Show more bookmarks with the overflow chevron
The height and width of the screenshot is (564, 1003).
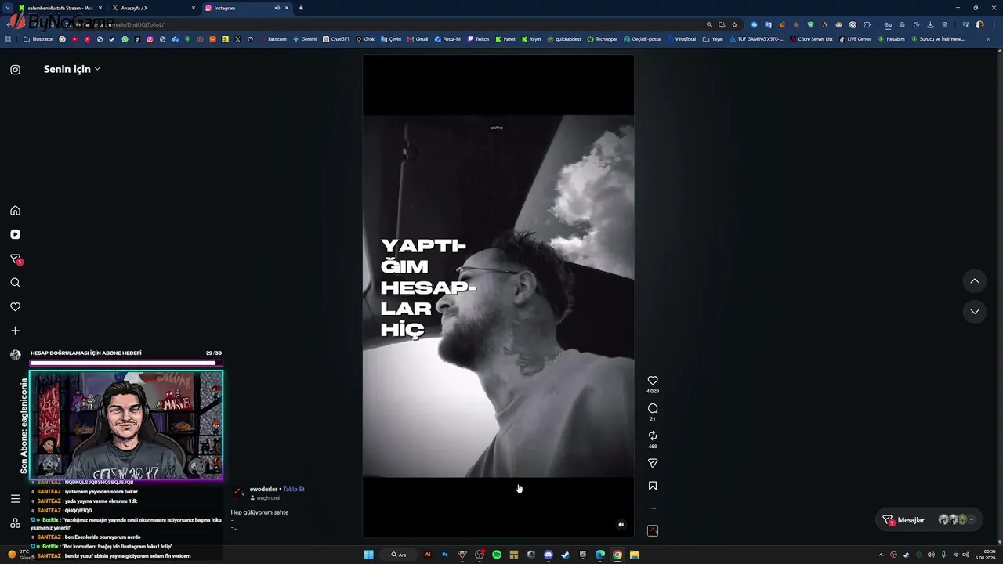tap(988, 39)
